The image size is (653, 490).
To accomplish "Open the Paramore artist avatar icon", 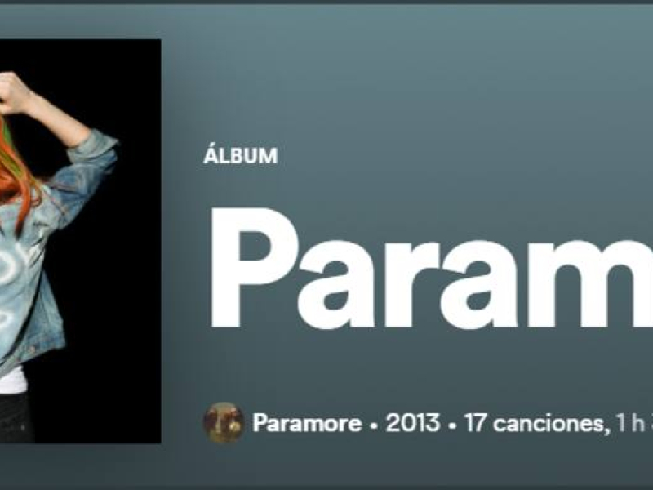I will pyautogui.click(x=223, y=422).
